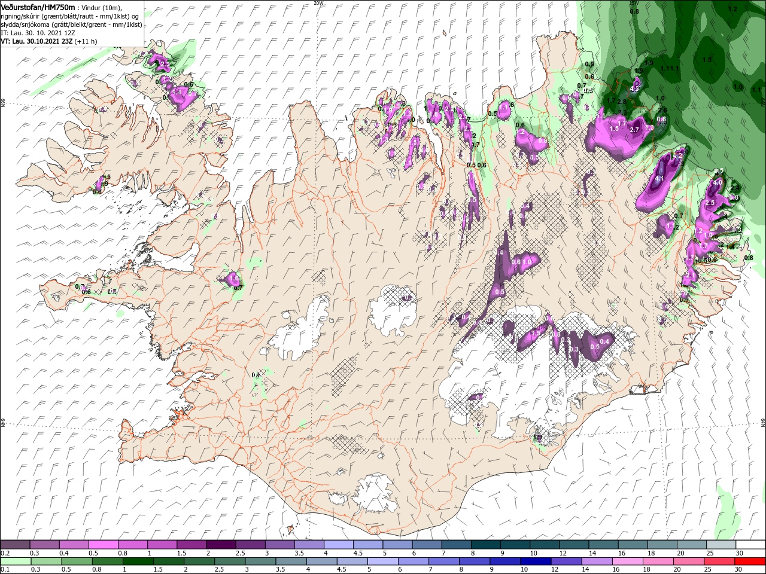
Task: Pick the white 30 snow legend swatch
Action: coord(750,545)
